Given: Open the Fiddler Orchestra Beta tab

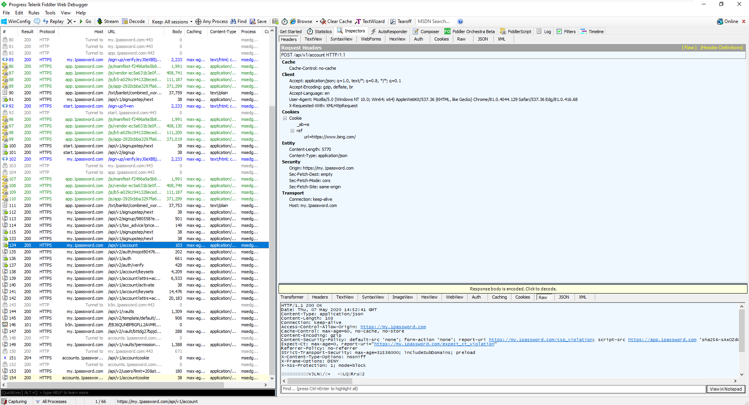Looking at the screenshot, I should [x=470, y=32].
